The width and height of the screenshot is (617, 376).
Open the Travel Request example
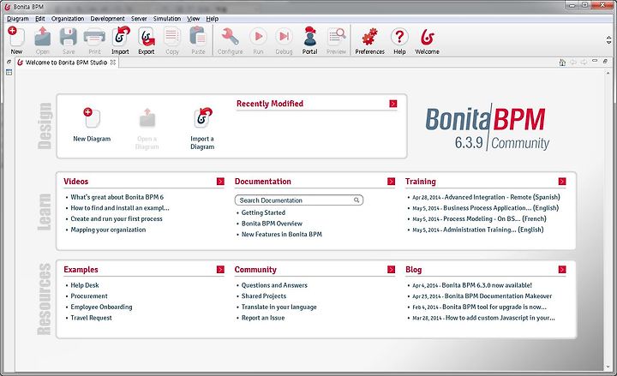91,318
